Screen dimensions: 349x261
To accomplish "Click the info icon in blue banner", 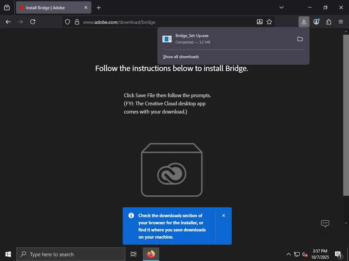I will click(131, 215).
